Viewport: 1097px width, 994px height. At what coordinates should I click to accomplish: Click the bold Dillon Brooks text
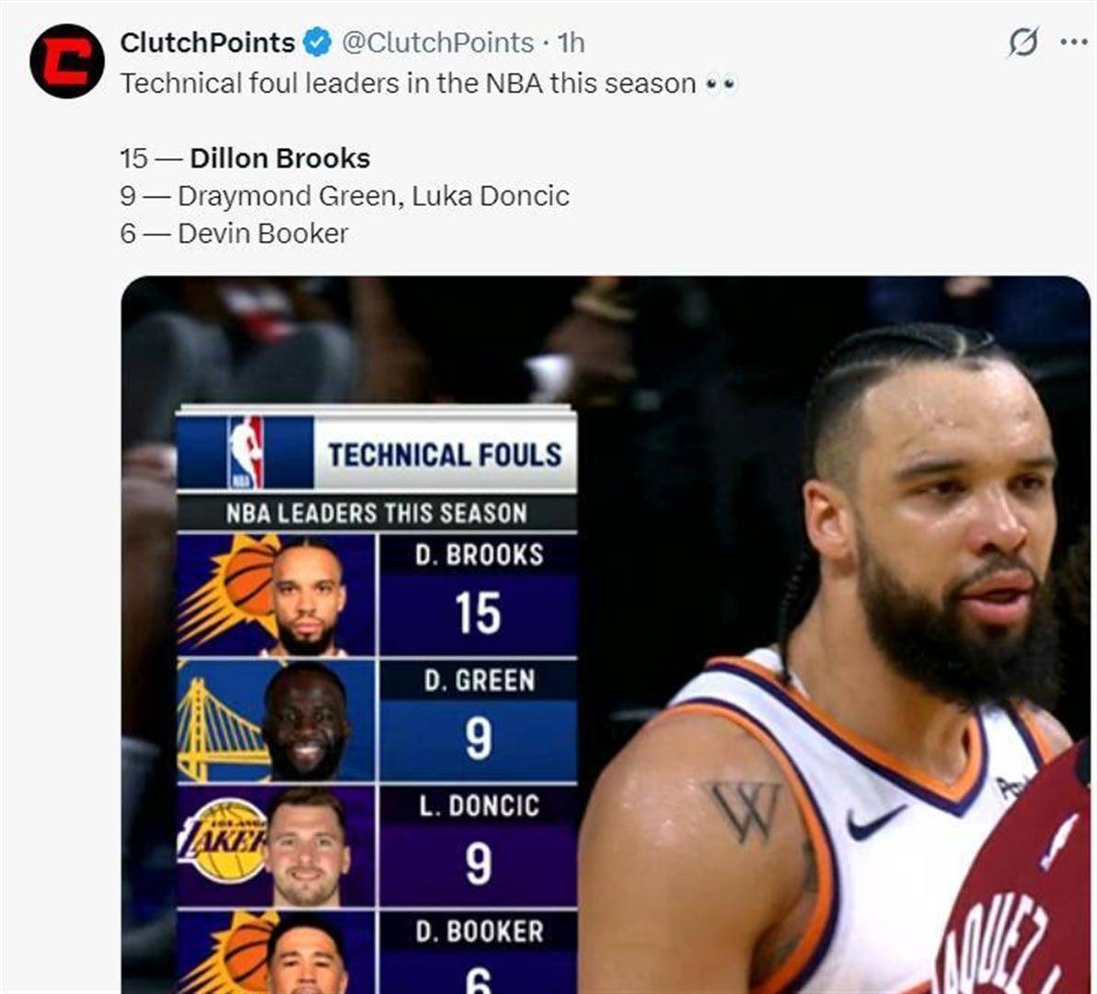pyautogui.click(x=280, y=158)
